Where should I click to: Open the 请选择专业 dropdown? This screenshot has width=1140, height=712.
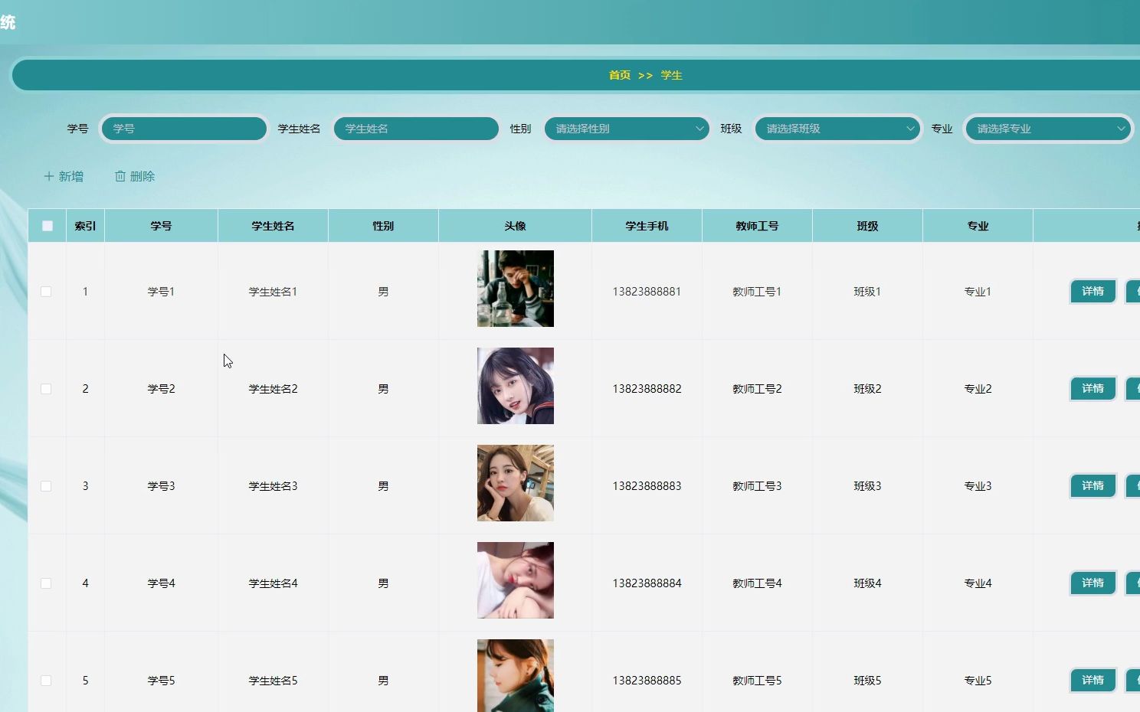point(1048,129)
